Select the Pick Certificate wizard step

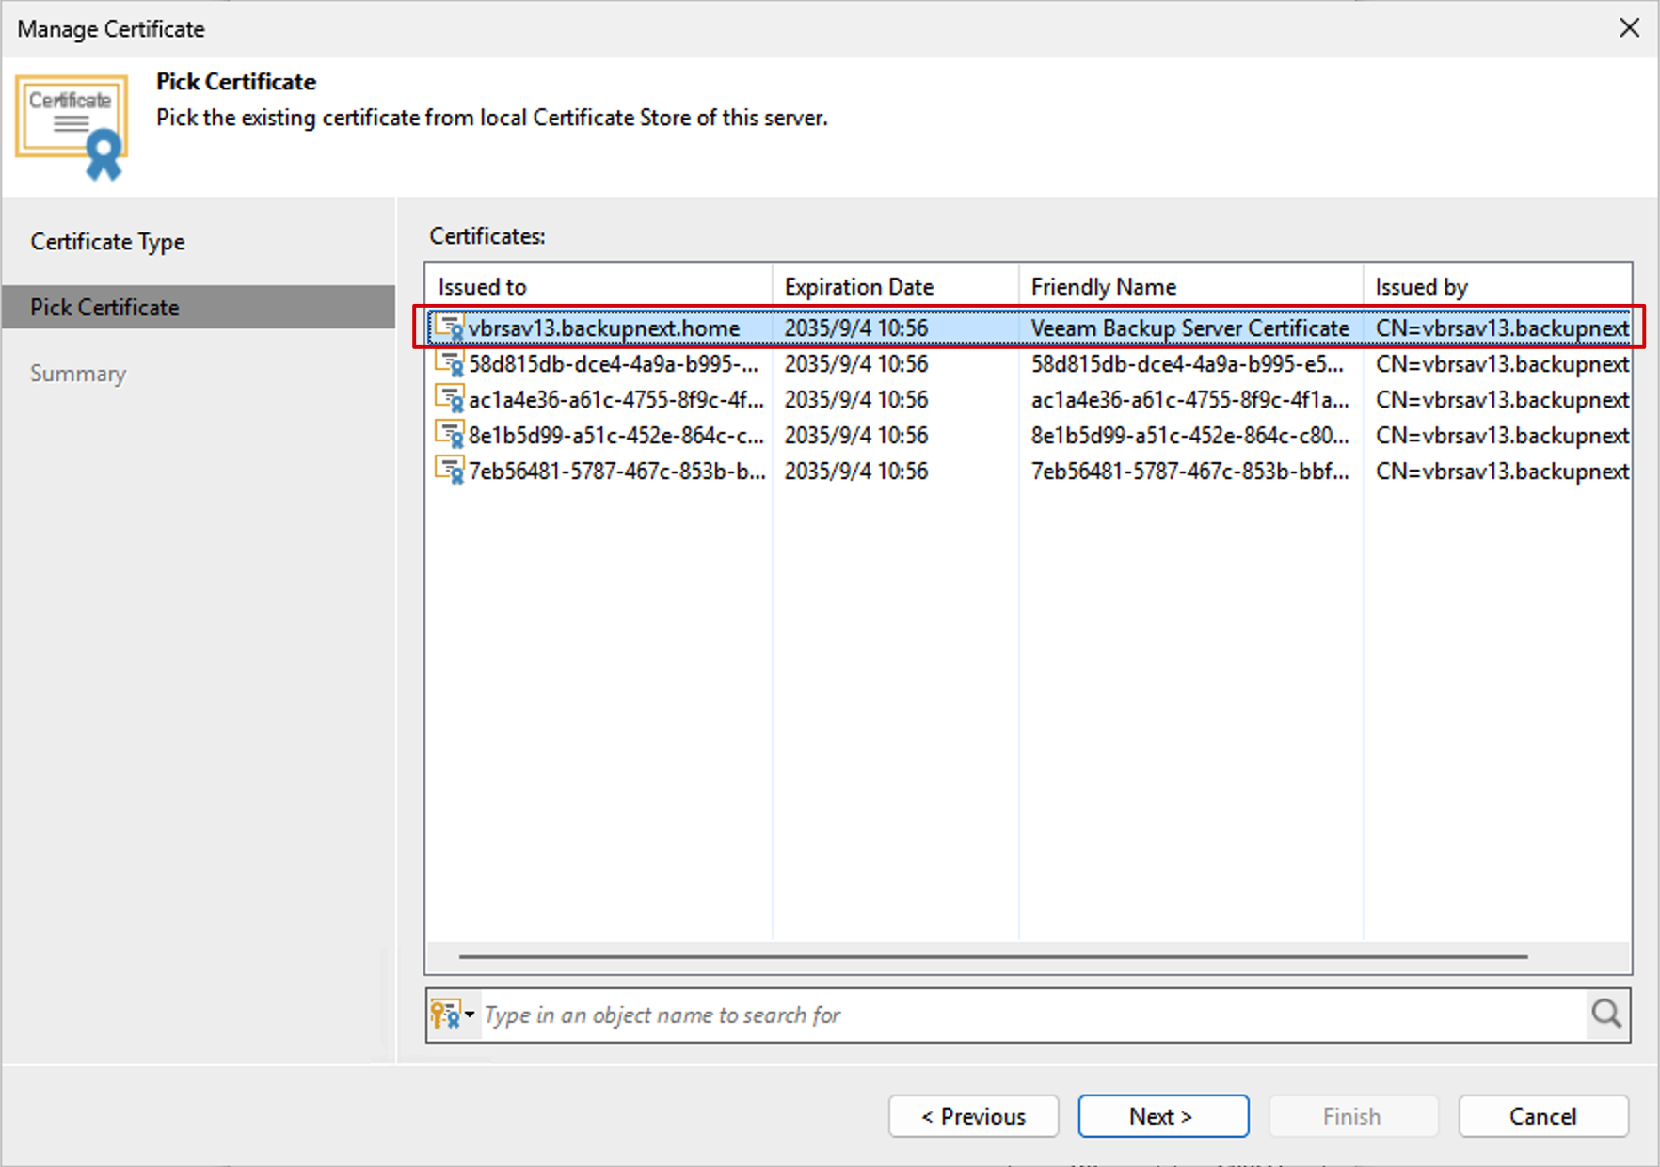(105, 308)
